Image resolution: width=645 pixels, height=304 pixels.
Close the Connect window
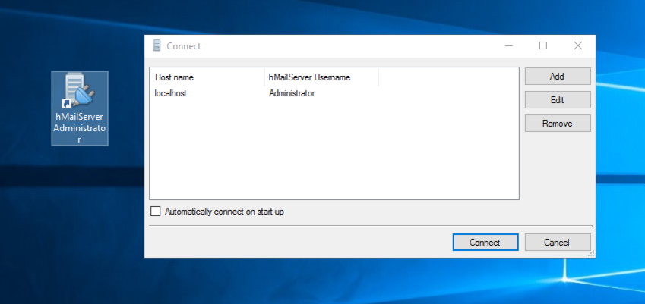click(577, 46)
